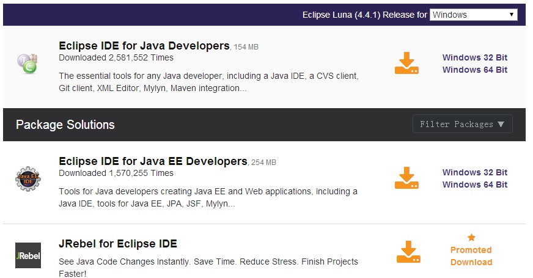
Task: Click the orange download icon for Java Developers
Action: tap(406, 64)
